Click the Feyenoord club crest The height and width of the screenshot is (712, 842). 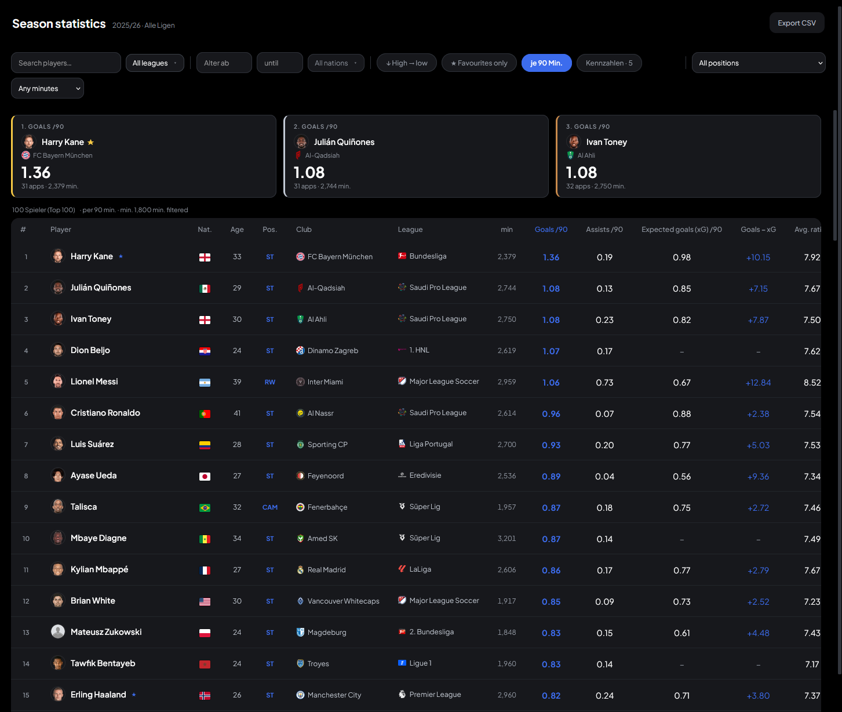[300, 475]
